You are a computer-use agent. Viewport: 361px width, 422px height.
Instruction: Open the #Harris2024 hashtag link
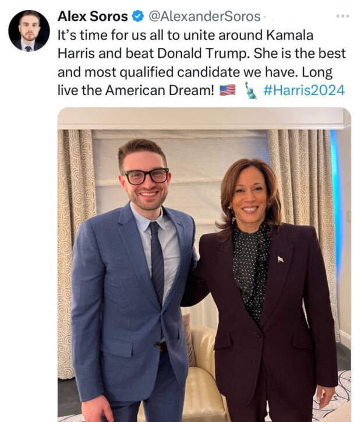[x=304, y=90]
